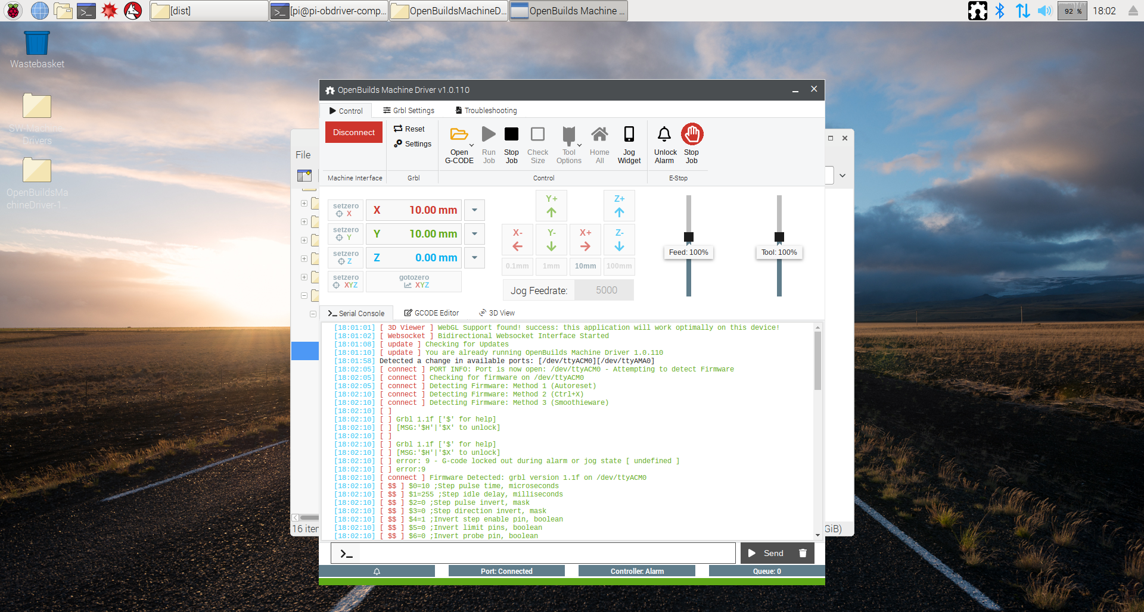This screenshot has width=1144, height=612.
Task: Click the red Disconnect button
Action: (x=354, y=133)
